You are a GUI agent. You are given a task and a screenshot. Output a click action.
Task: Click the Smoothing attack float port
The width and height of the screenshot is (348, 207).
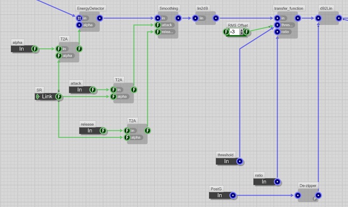pos(157,25)
